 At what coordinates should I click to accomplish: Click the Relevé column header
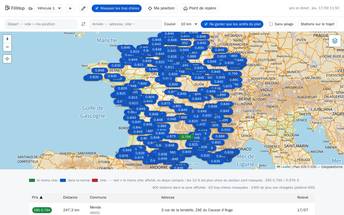(x=303, y=198)
